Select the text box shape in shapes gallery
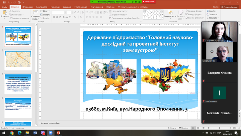 144,11
